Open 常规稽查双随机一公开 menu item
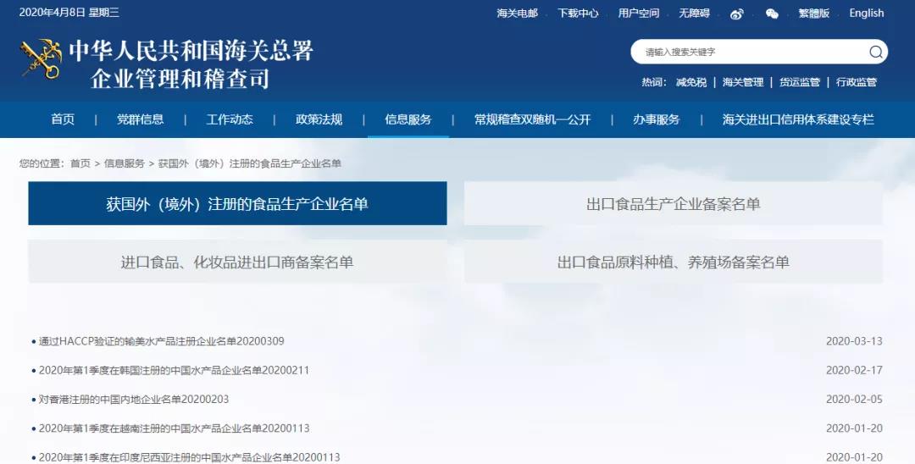 tap(532, 119)
